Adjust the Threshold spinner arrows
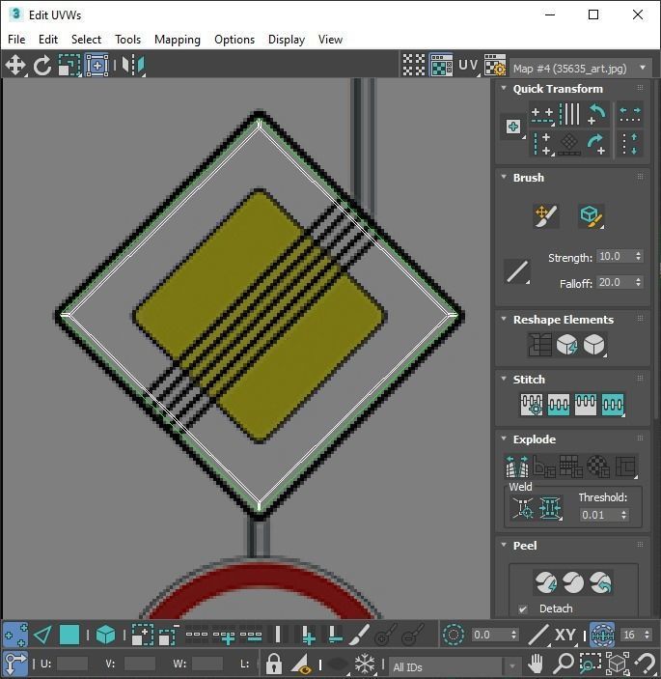The image size is (661, 679). pyautogui.click(x=623, y=515)
